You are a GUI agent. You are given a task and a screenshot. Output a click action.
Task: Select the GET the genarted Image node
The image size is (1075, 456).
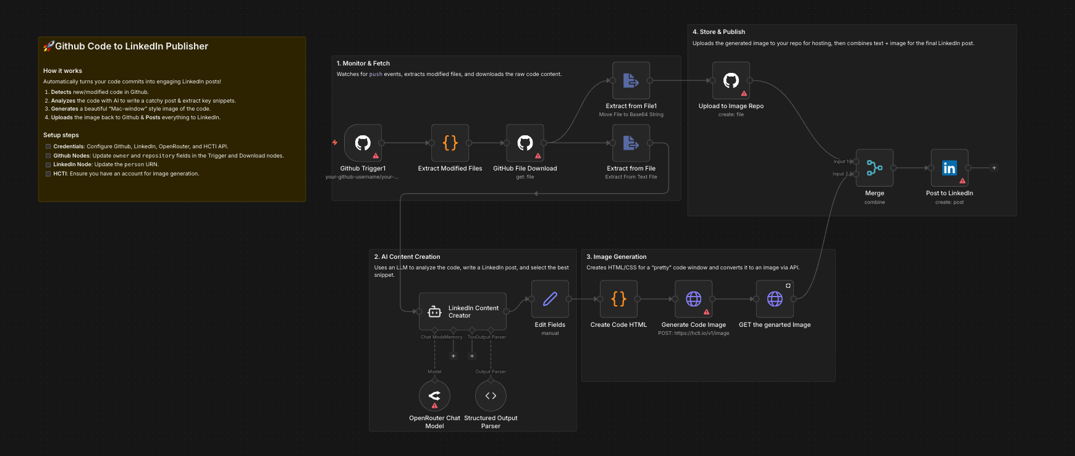click(x=775, y=299)
